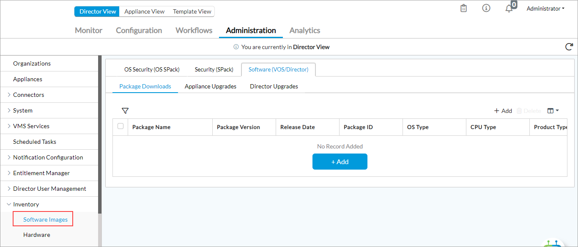The width and height of the screenshot is (578, 247).
Task: Click the chatbot assistant icon
Action: point(554,243)
